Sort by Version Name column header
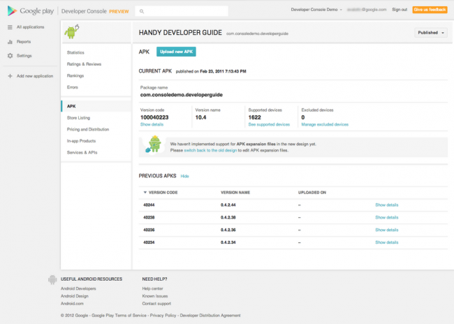This screenshot has height=324, width=454. tap(235, 193)
